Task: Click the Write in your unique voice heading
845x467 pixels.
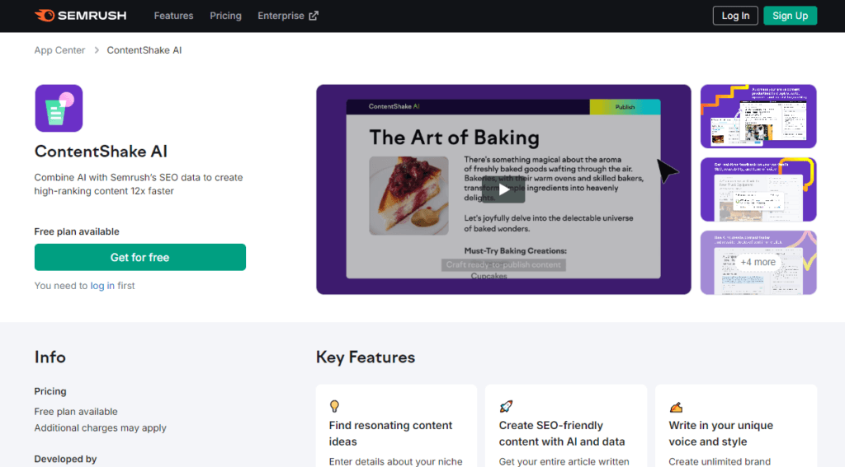Action: click(720, 433)
